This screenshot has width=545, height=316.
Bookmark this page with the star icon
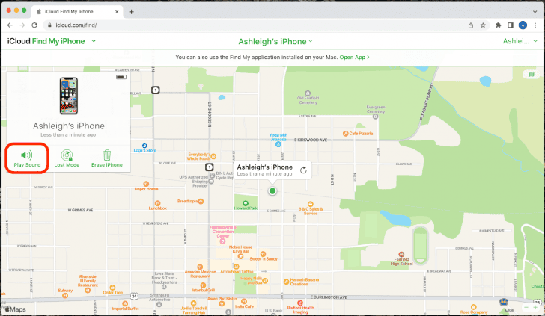coord(484,25)
